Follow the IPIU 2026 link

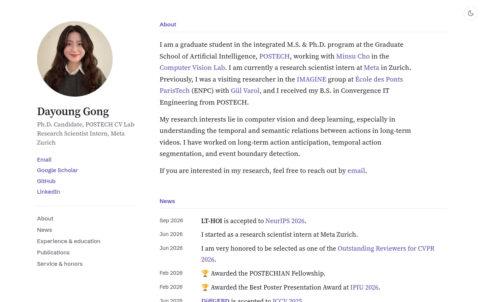click(364, 287)
